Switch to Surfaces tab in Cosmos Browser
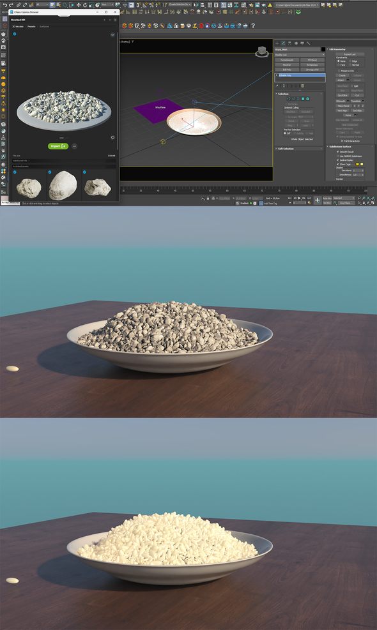Screen dimensions: 377x630 44,27
